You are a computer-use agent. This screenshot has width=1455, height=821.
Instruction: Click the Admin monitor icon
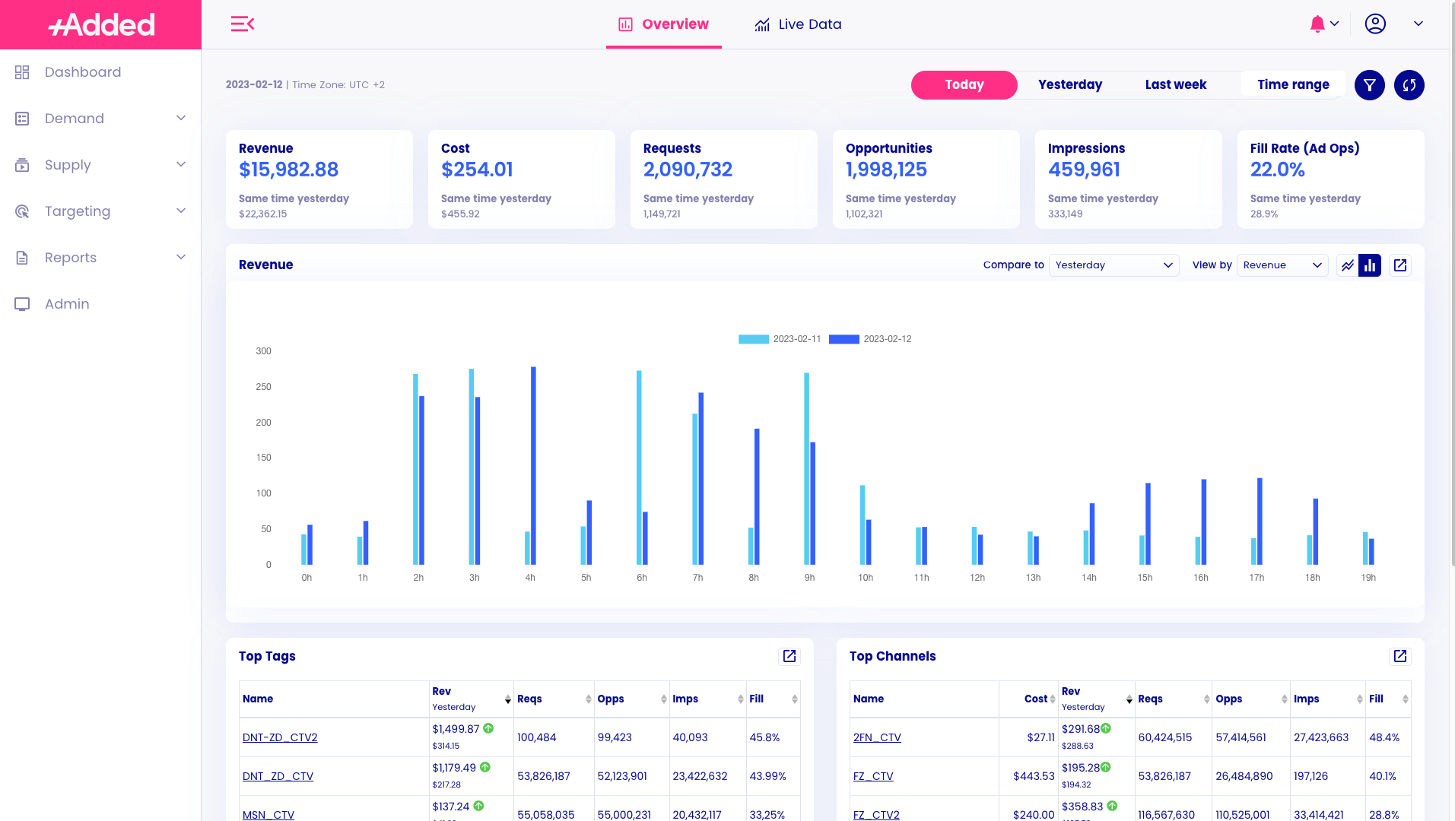(22, 304)
